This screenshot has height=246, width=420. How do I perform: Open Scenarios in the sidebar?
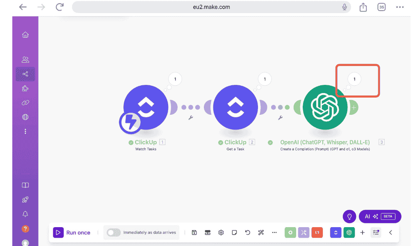coord(25,74)
